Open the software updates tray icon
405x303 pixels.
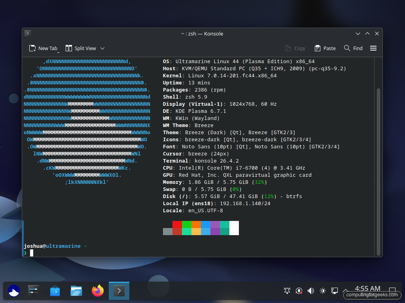299,291
